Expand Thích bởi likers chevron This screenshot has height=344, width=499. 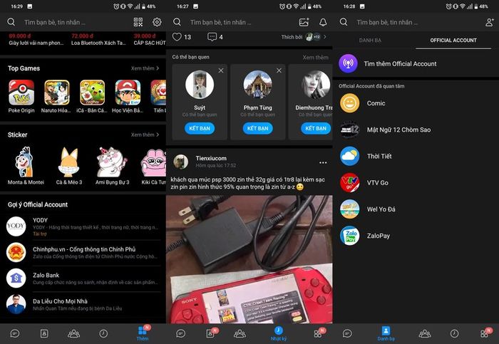click(x=325, y=37)
